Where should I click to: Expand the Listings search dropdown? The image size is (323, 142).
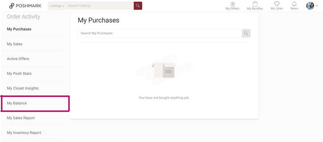(x=57, y=6)
